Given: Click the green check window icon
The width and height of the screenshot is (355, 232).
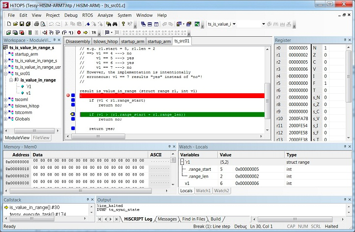Looking at the screenshot, I should coord(197,24).
